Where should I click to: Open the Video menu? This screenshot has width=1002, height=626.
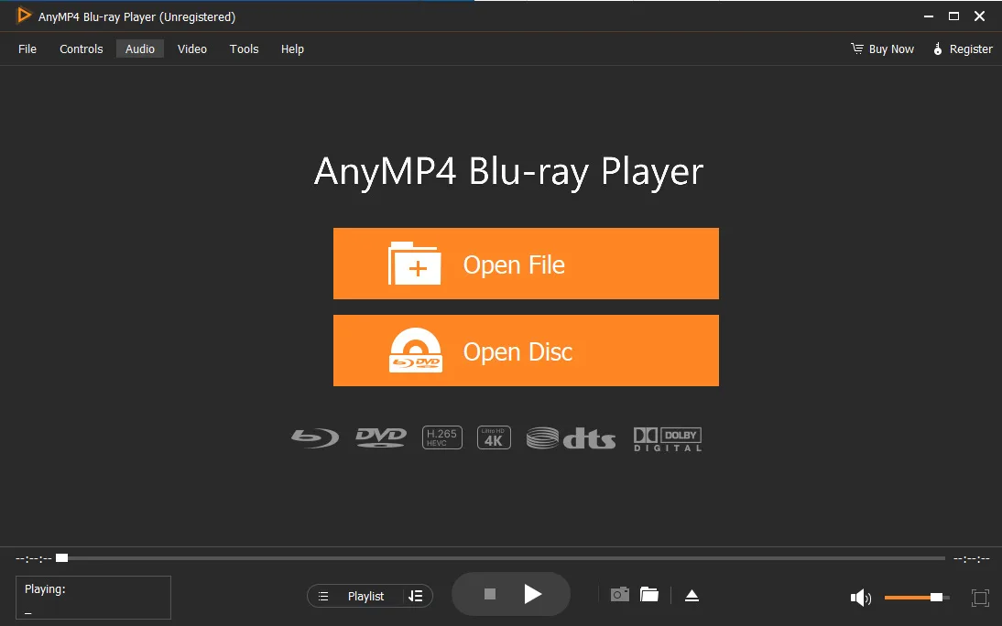(191, 49)
